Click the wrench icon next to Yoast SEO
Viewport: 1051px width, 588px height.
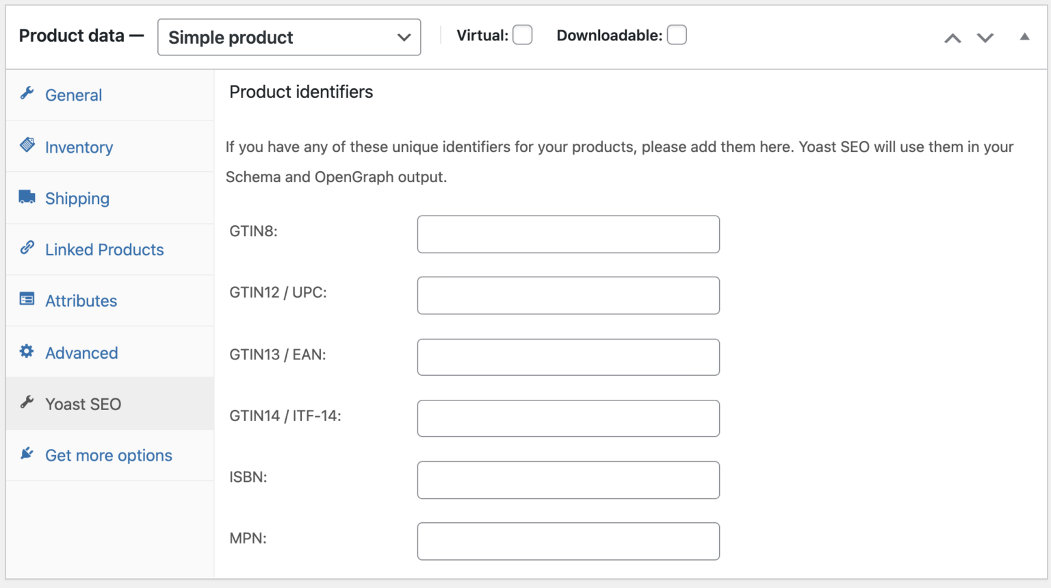tap(27, 403)
